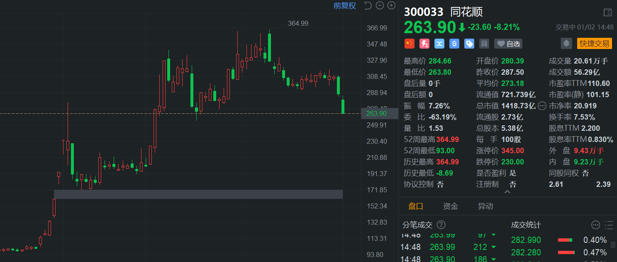Screen dimensions: 617x262
Task: Click the chart undo/reset arrow icon
Action: (368, 5)
